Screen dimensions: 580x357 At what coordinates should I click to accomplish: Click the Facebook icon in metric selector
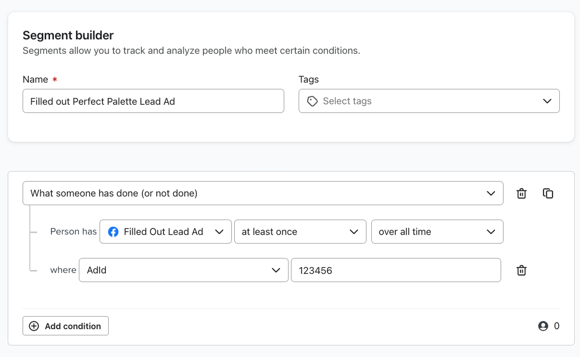click(113, 232)
